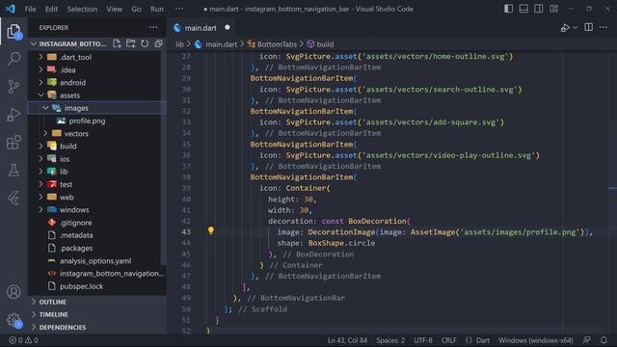The width and height of the screenshot is (617, 347).
Task: Show errors and warnings count in status bar
Action: (x=23, y=340)
